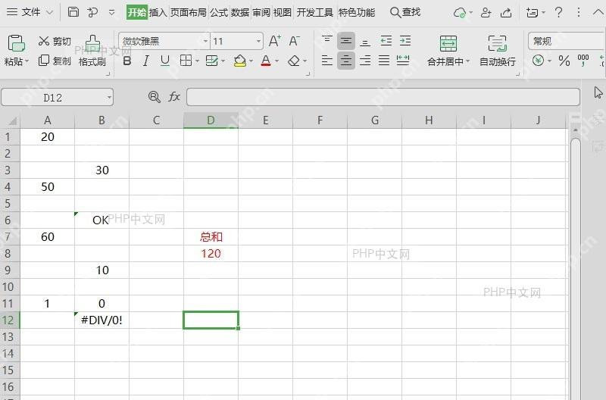Click the Undo icon
Viewport: 606px width, 400px height.
tap(92, 12)
